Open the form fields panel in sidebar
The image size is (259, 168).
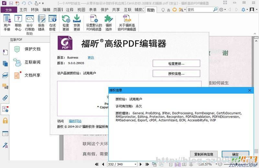point(5,133)
